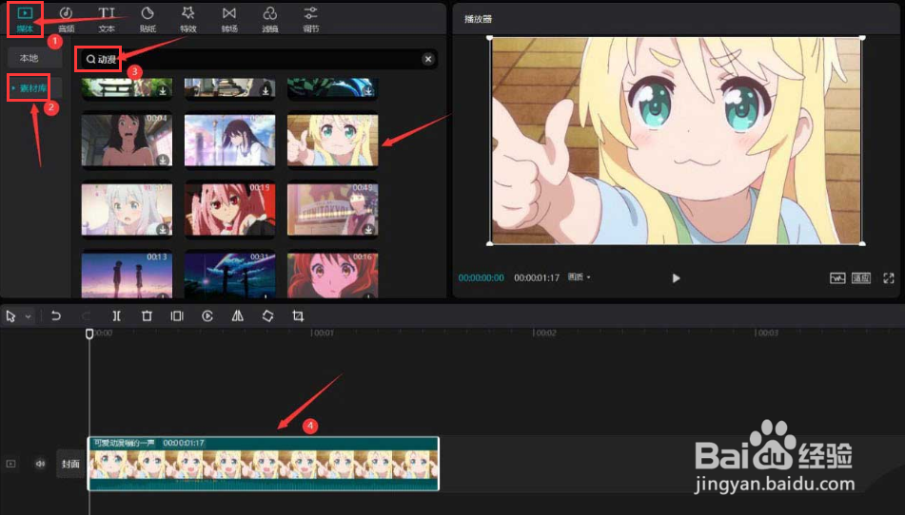
Task: Undo the last action
Action: coord(56,315)
